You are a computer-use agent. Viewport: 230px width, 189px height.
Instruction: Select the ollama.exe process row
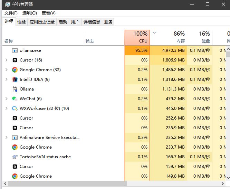click(114, 50)
